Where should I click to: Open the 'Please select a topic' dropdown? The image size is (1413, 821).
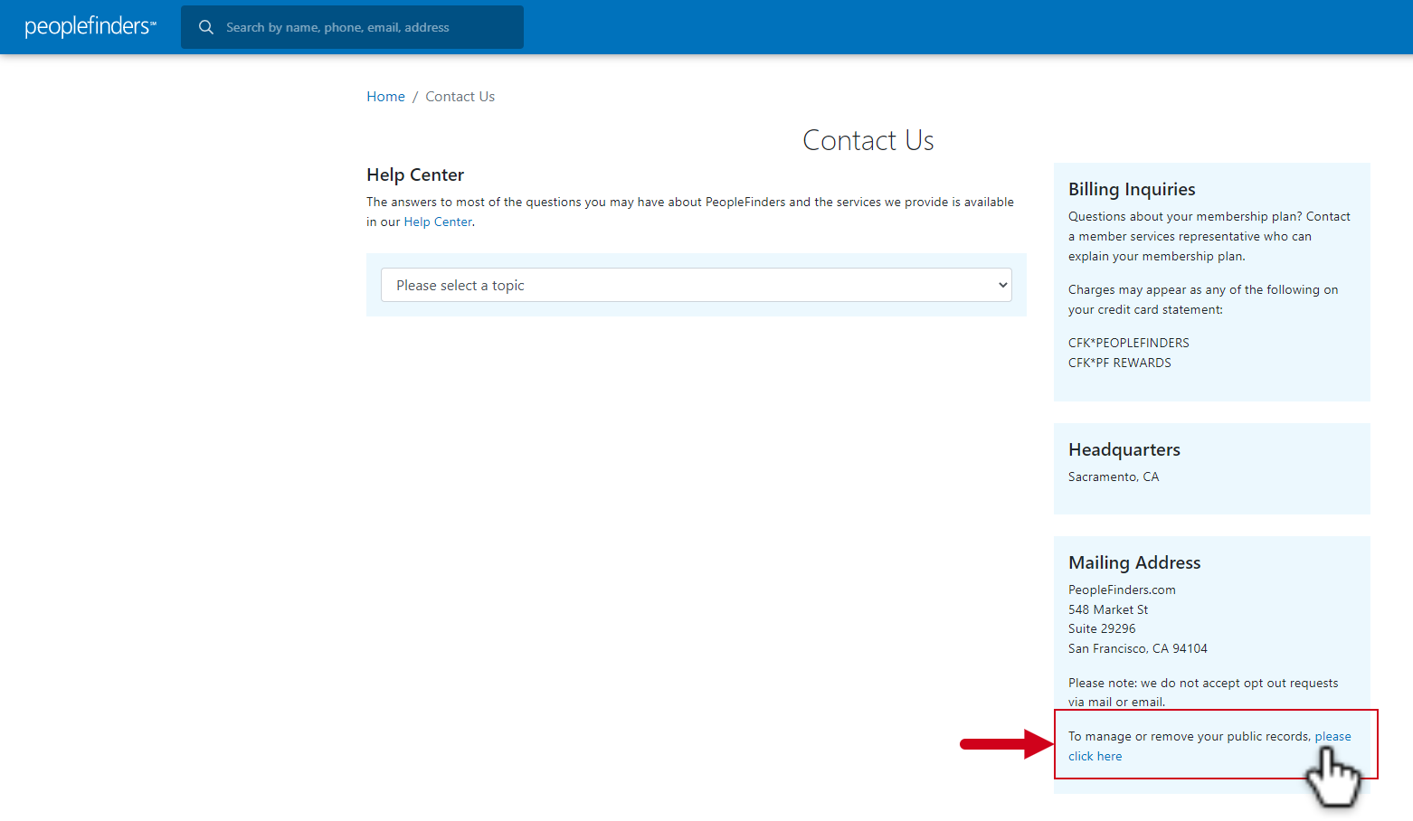coord(697,285)
